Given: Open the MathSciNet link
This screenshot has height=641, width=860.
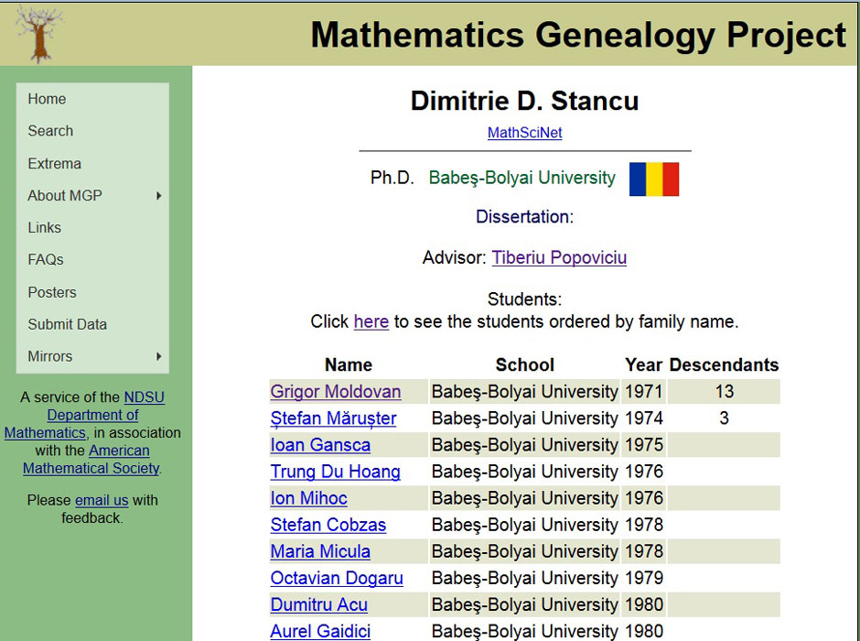Looking at the screenshot, I should click(x=525, y=133).
